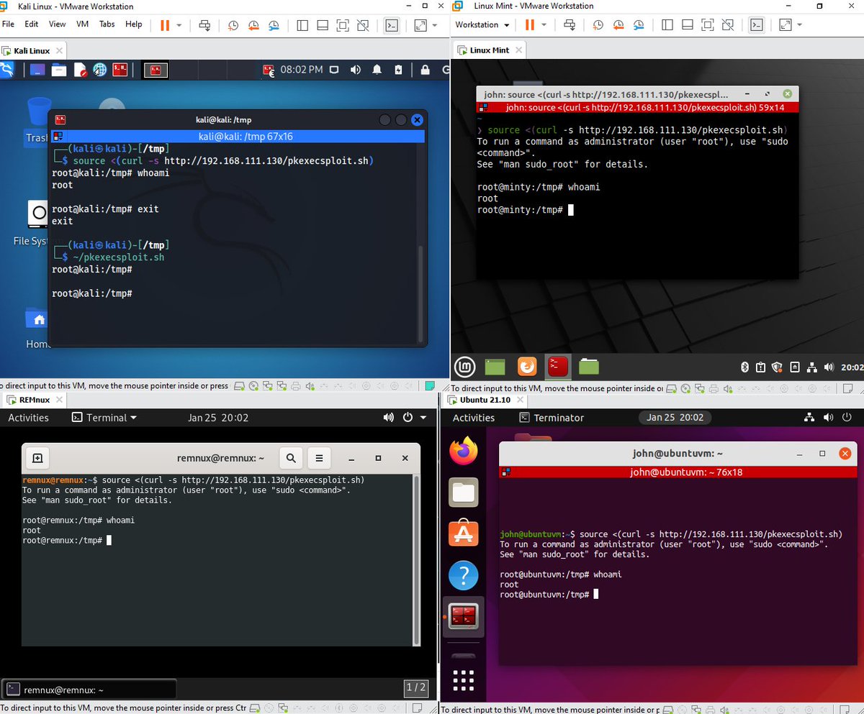Open the File menu in Kali VMware window
The image size is (864, 714).
coord(9,24)
